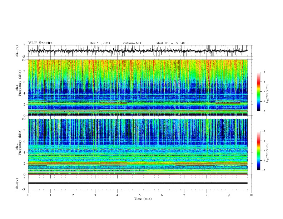Select the "Time (min)" axis label
This screenshot has width=283, height=219.
coord(143,199)
